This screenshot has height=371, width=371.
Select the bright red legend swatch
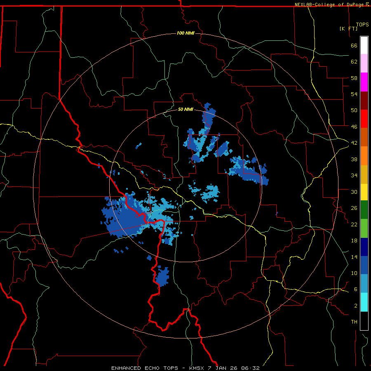[x=364, y=119]
